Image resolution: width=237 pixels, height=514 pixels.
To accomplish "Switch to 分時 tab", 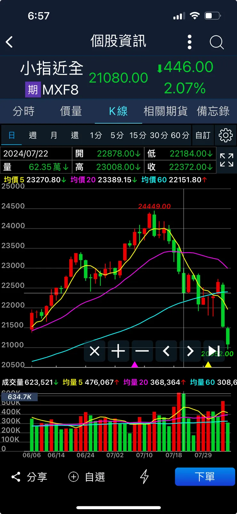I will coord(24,111).
